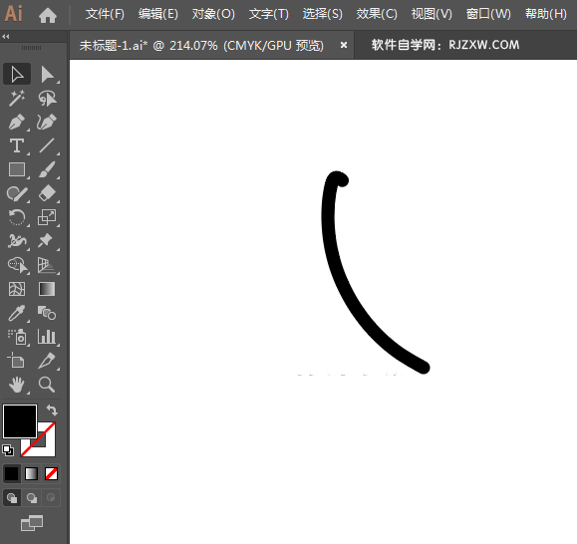
Task: Swap fill and stroke colors
Action: pyautogui.click(x=52, y=409)
